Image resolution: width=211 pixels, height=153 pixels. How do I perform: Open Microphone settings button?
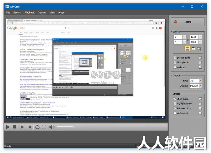200,63
